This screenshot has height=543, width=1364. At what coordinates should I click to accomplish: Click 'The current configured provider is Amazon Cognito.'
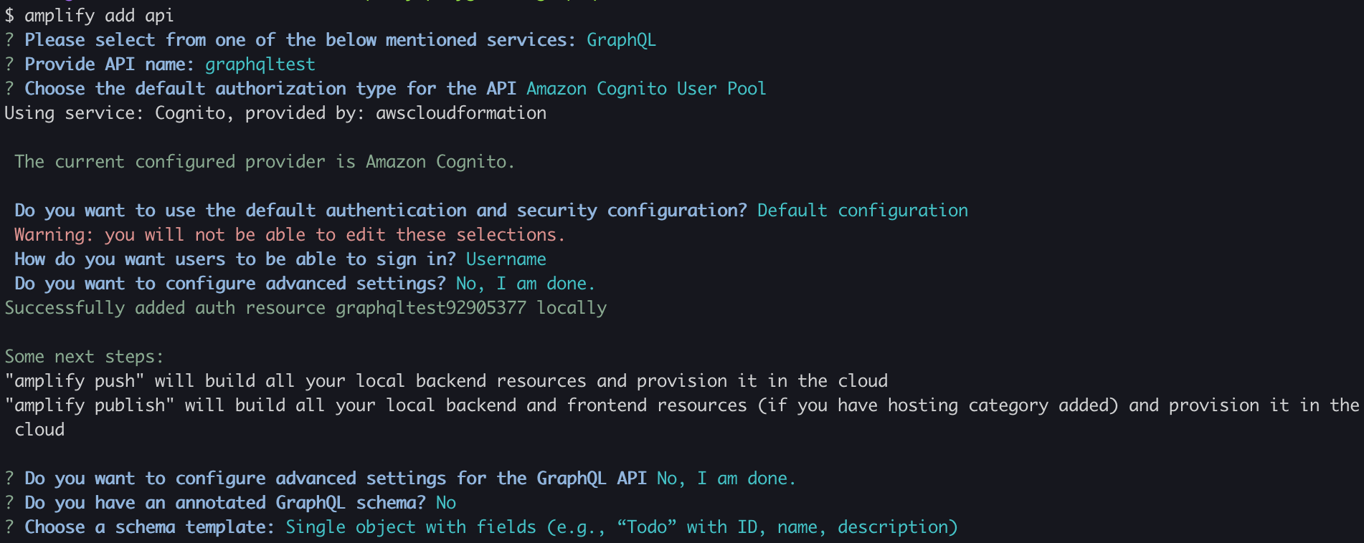pos(265,162)
